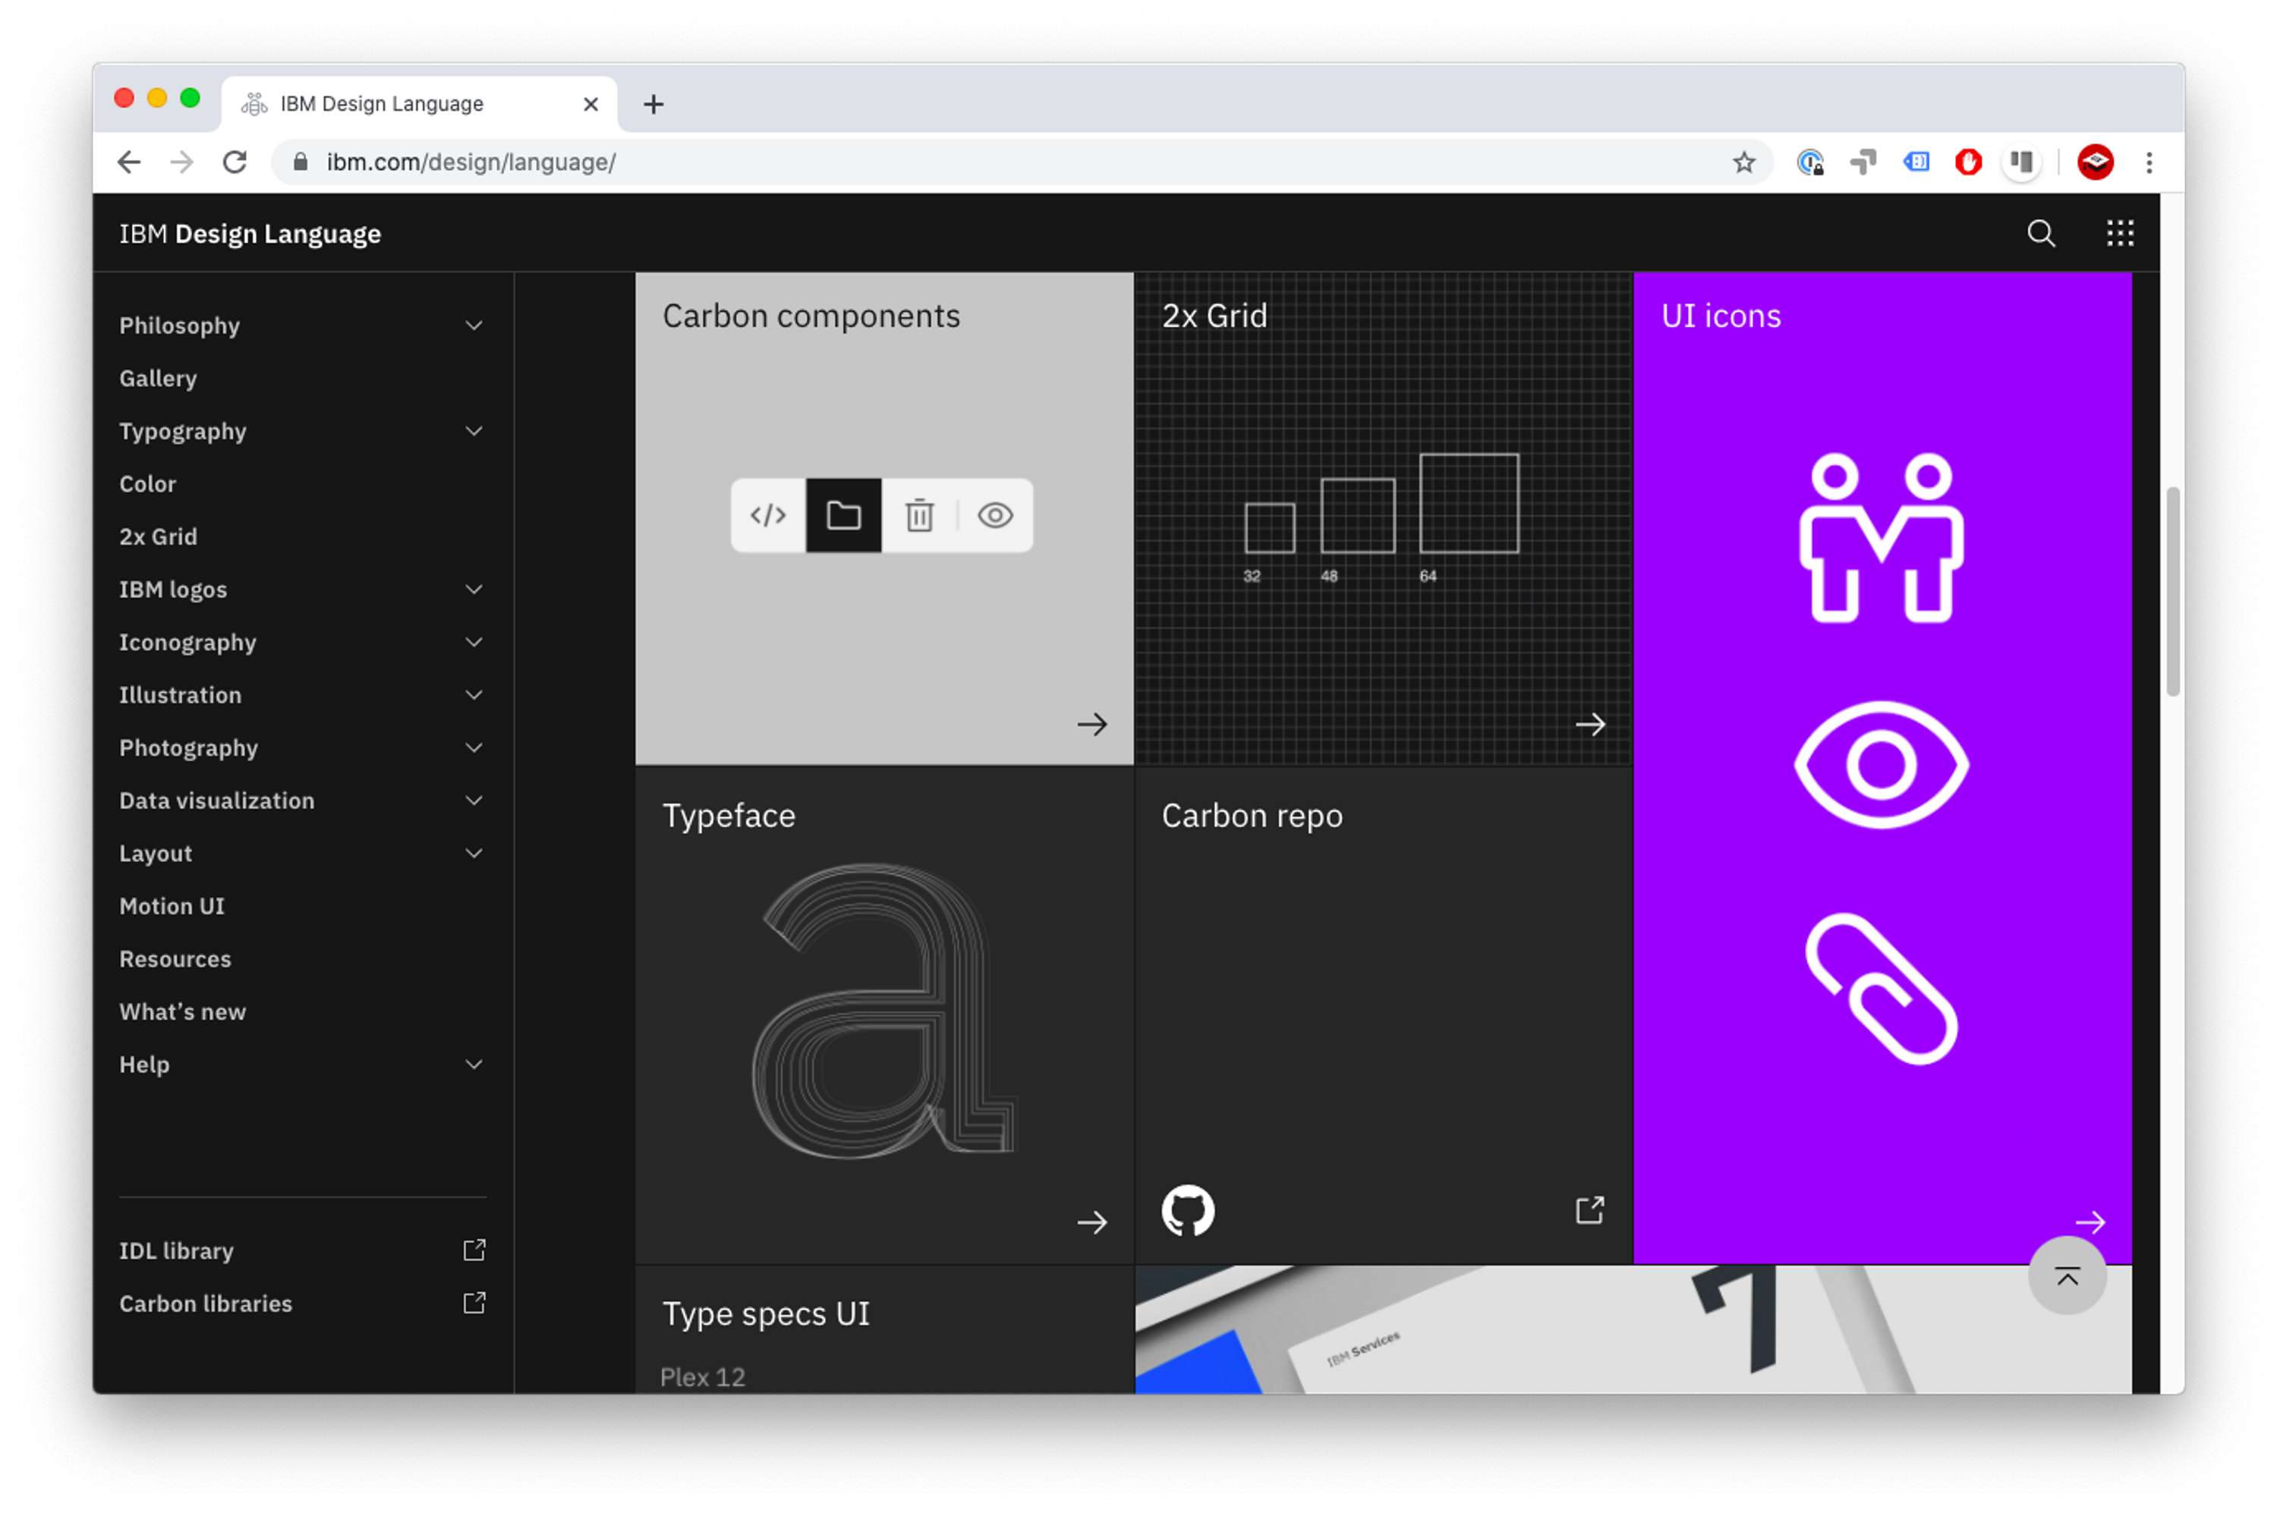Click the code brackets icon in Carbon components

click(x=767, y=515)
